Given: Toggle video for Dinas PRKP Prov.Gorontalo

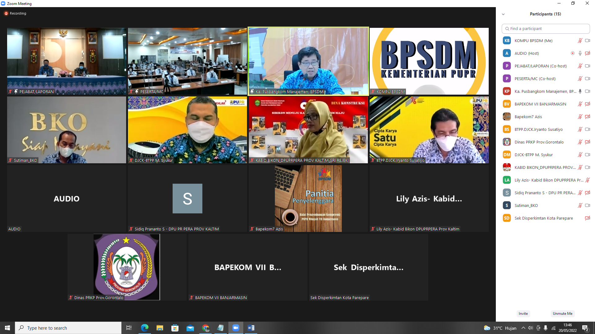Looking at the screenshot, I should point(588,142).
